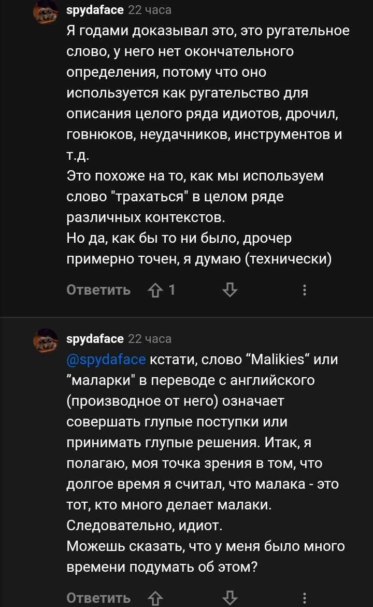Image resolution: width=373 pixels, height=607 pixels.
Task: Upvote the first spydaface comment
Action: click(155, 290)
